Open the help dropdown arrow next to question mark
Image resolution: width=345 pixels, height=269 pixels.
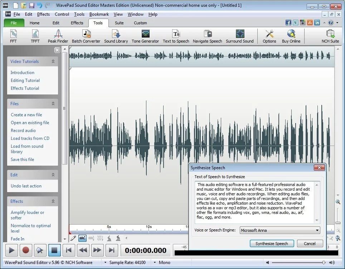pos(337,23)
